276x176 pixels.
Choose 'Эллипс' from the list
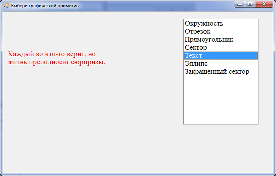221,63
